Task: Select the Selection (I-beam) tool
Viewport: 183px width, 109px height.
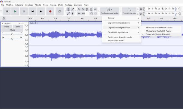Action: (68, 10)
